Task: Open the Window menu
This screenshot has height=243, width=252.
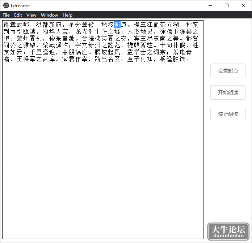Action: pos(50,15)
